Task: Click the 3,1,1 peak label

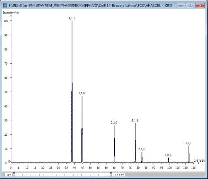Action: click(135, 120)
